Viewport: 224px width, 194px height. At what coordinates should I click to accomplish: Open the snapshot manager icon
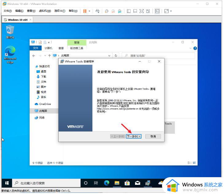click(120, 11)
